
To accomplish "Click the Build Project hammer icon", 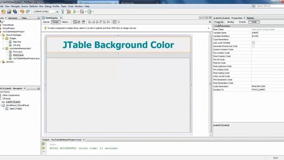I will [63, 12].
